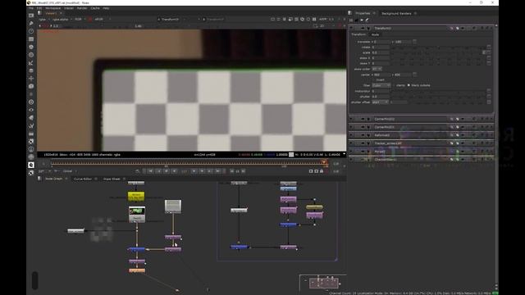Screen dimensions: 525x295
Task: Open the Color nodes toolbar menu
Action: [x=31, y=48]
